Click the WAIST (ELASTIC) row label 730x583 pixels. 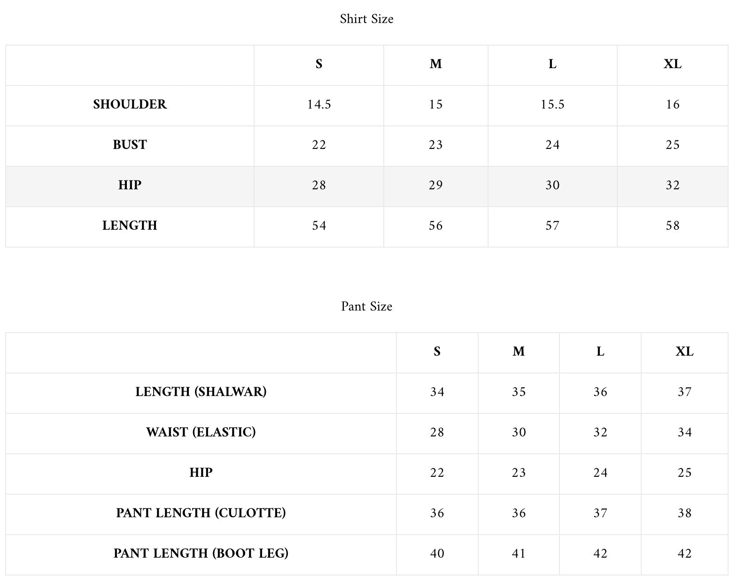coord(201,432)
